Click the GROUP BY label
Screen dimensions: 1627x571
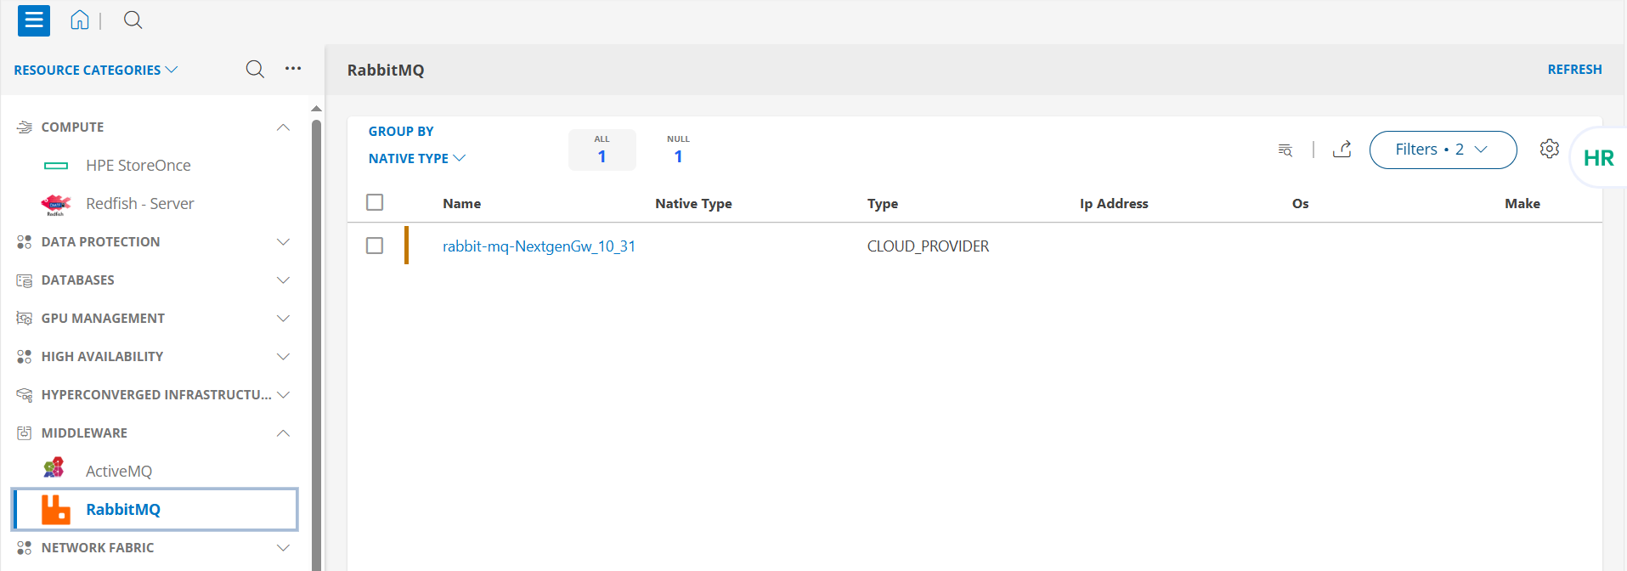point(401,132)
